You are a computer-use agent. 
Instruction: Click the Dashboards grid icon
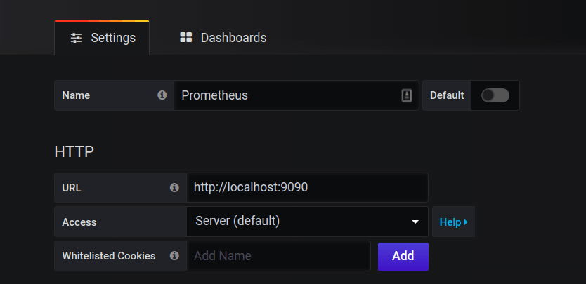185,37
